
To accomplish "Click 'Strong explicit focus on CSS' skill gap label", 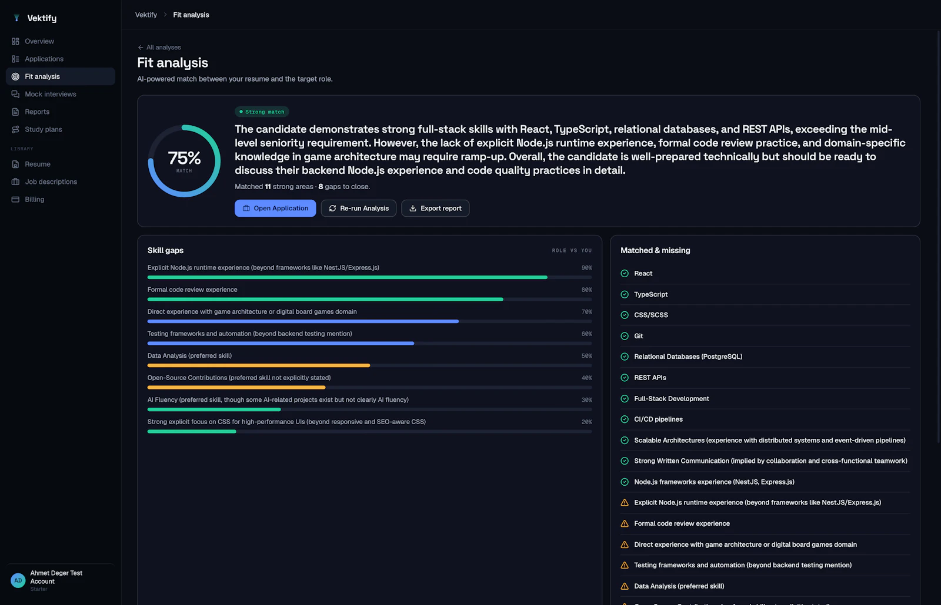I will point(286,422).
